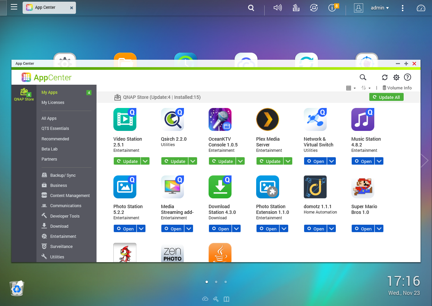Open the grid view mode dropdown
The width and height of the screenshot is (432, 306).
pyautogui.click(x=351, y=88)
